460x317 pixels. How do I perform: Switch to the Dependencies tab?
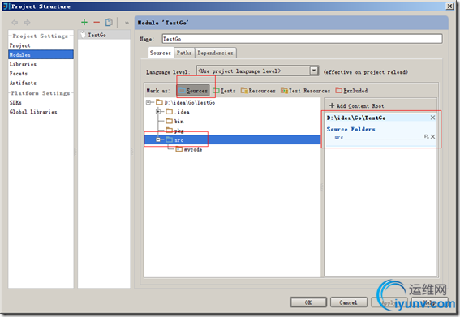pos(215,53)
